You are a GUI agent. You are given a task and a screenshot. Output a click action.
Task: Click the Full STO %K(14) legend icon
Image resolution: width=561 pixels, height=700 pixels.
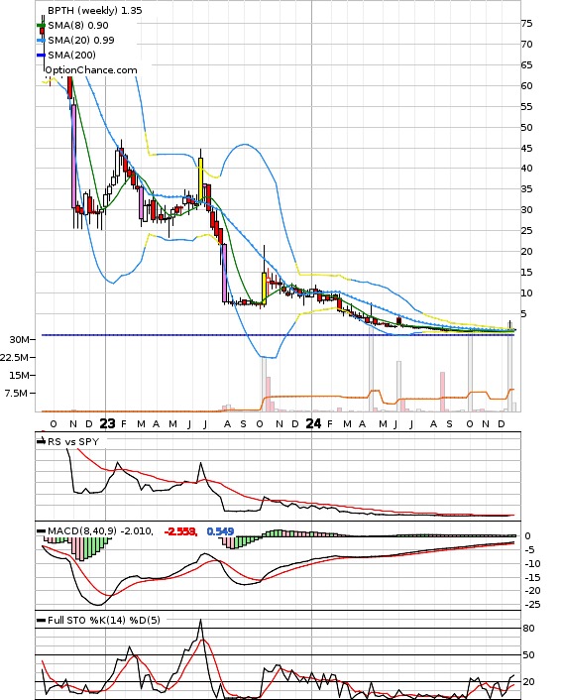[41, 620]
